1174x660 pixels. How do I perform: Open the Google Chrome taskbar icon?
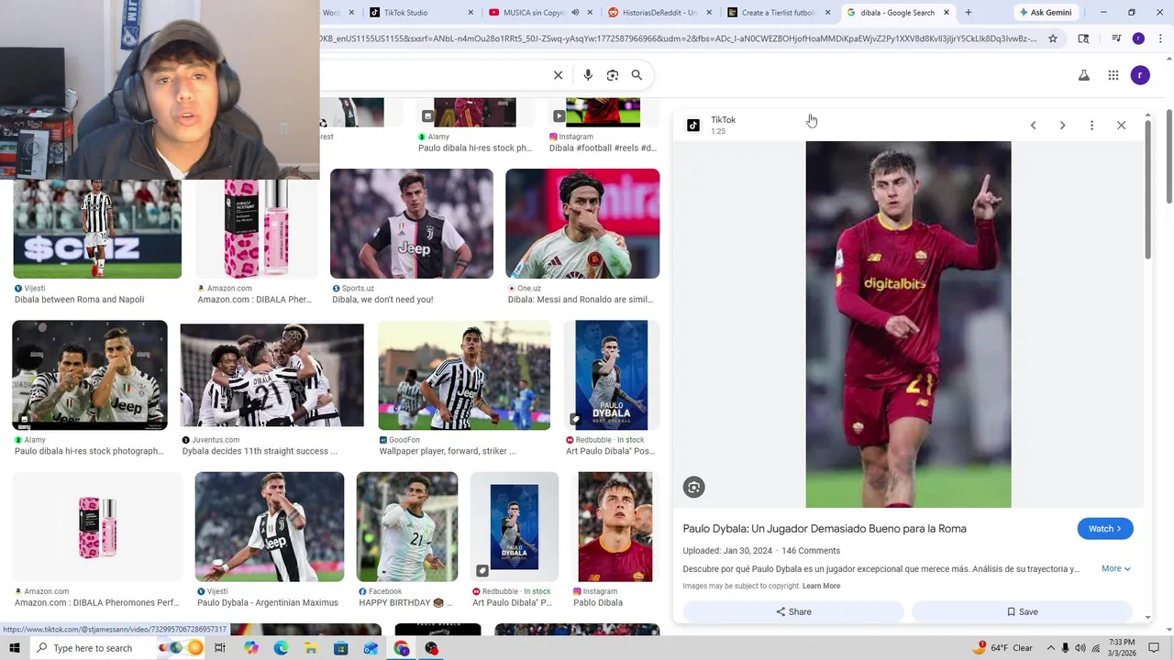402,648
